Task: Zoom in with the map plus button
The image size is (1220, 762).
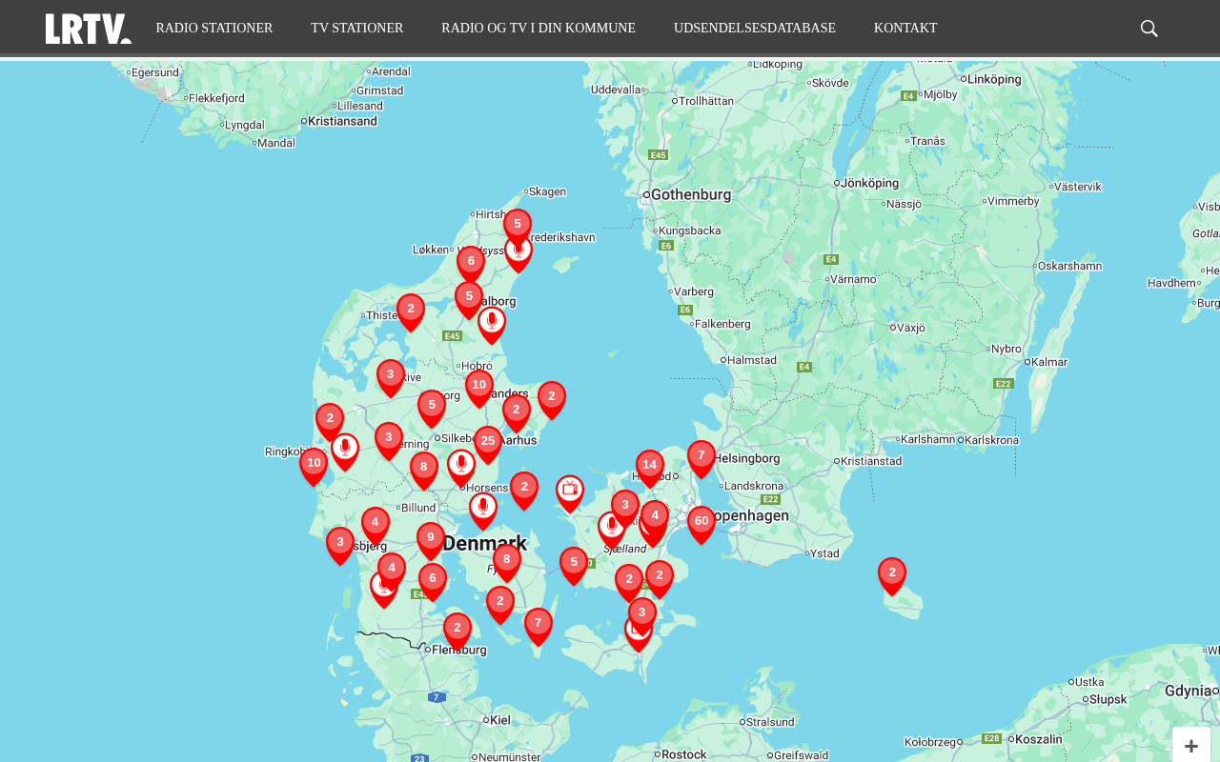Action: point(1191,746)
